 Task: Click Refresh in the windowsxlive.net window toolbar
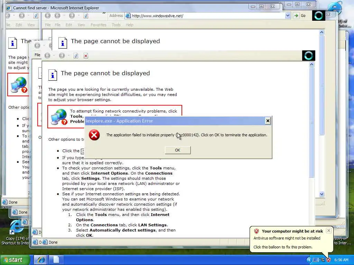86,16
